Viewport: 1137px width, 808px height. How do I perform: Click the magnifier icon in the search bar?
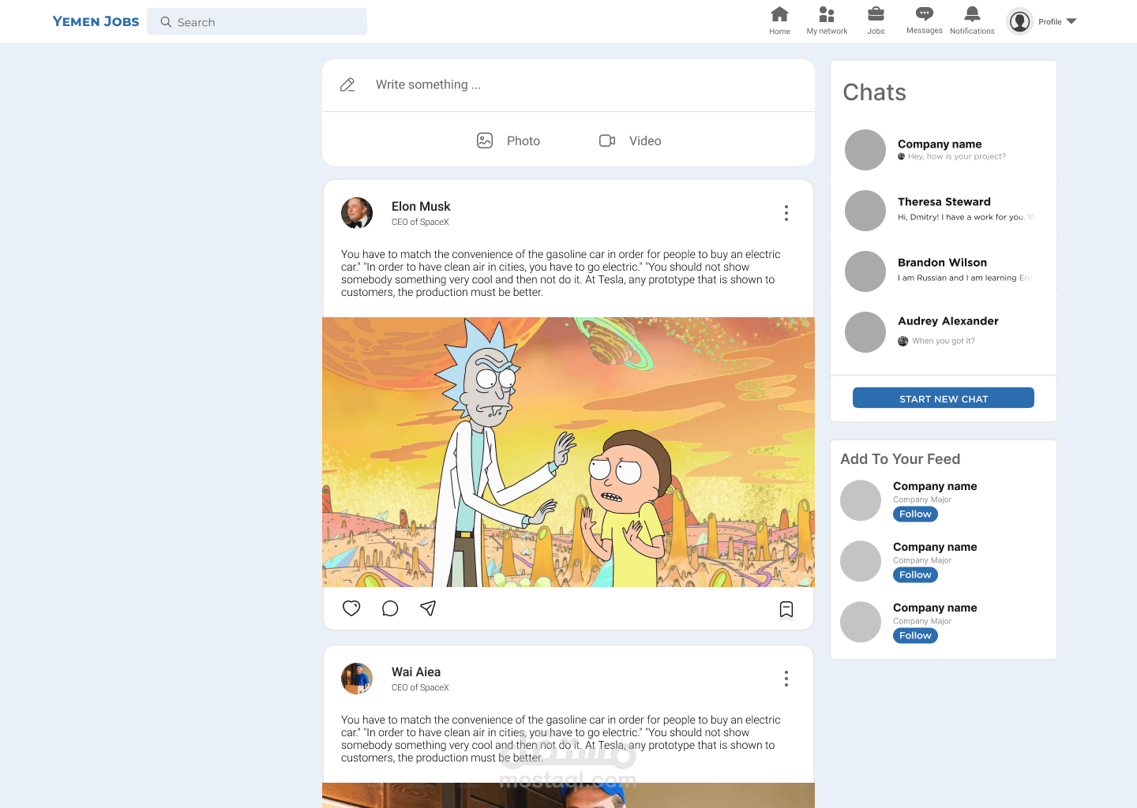point(166,22)
